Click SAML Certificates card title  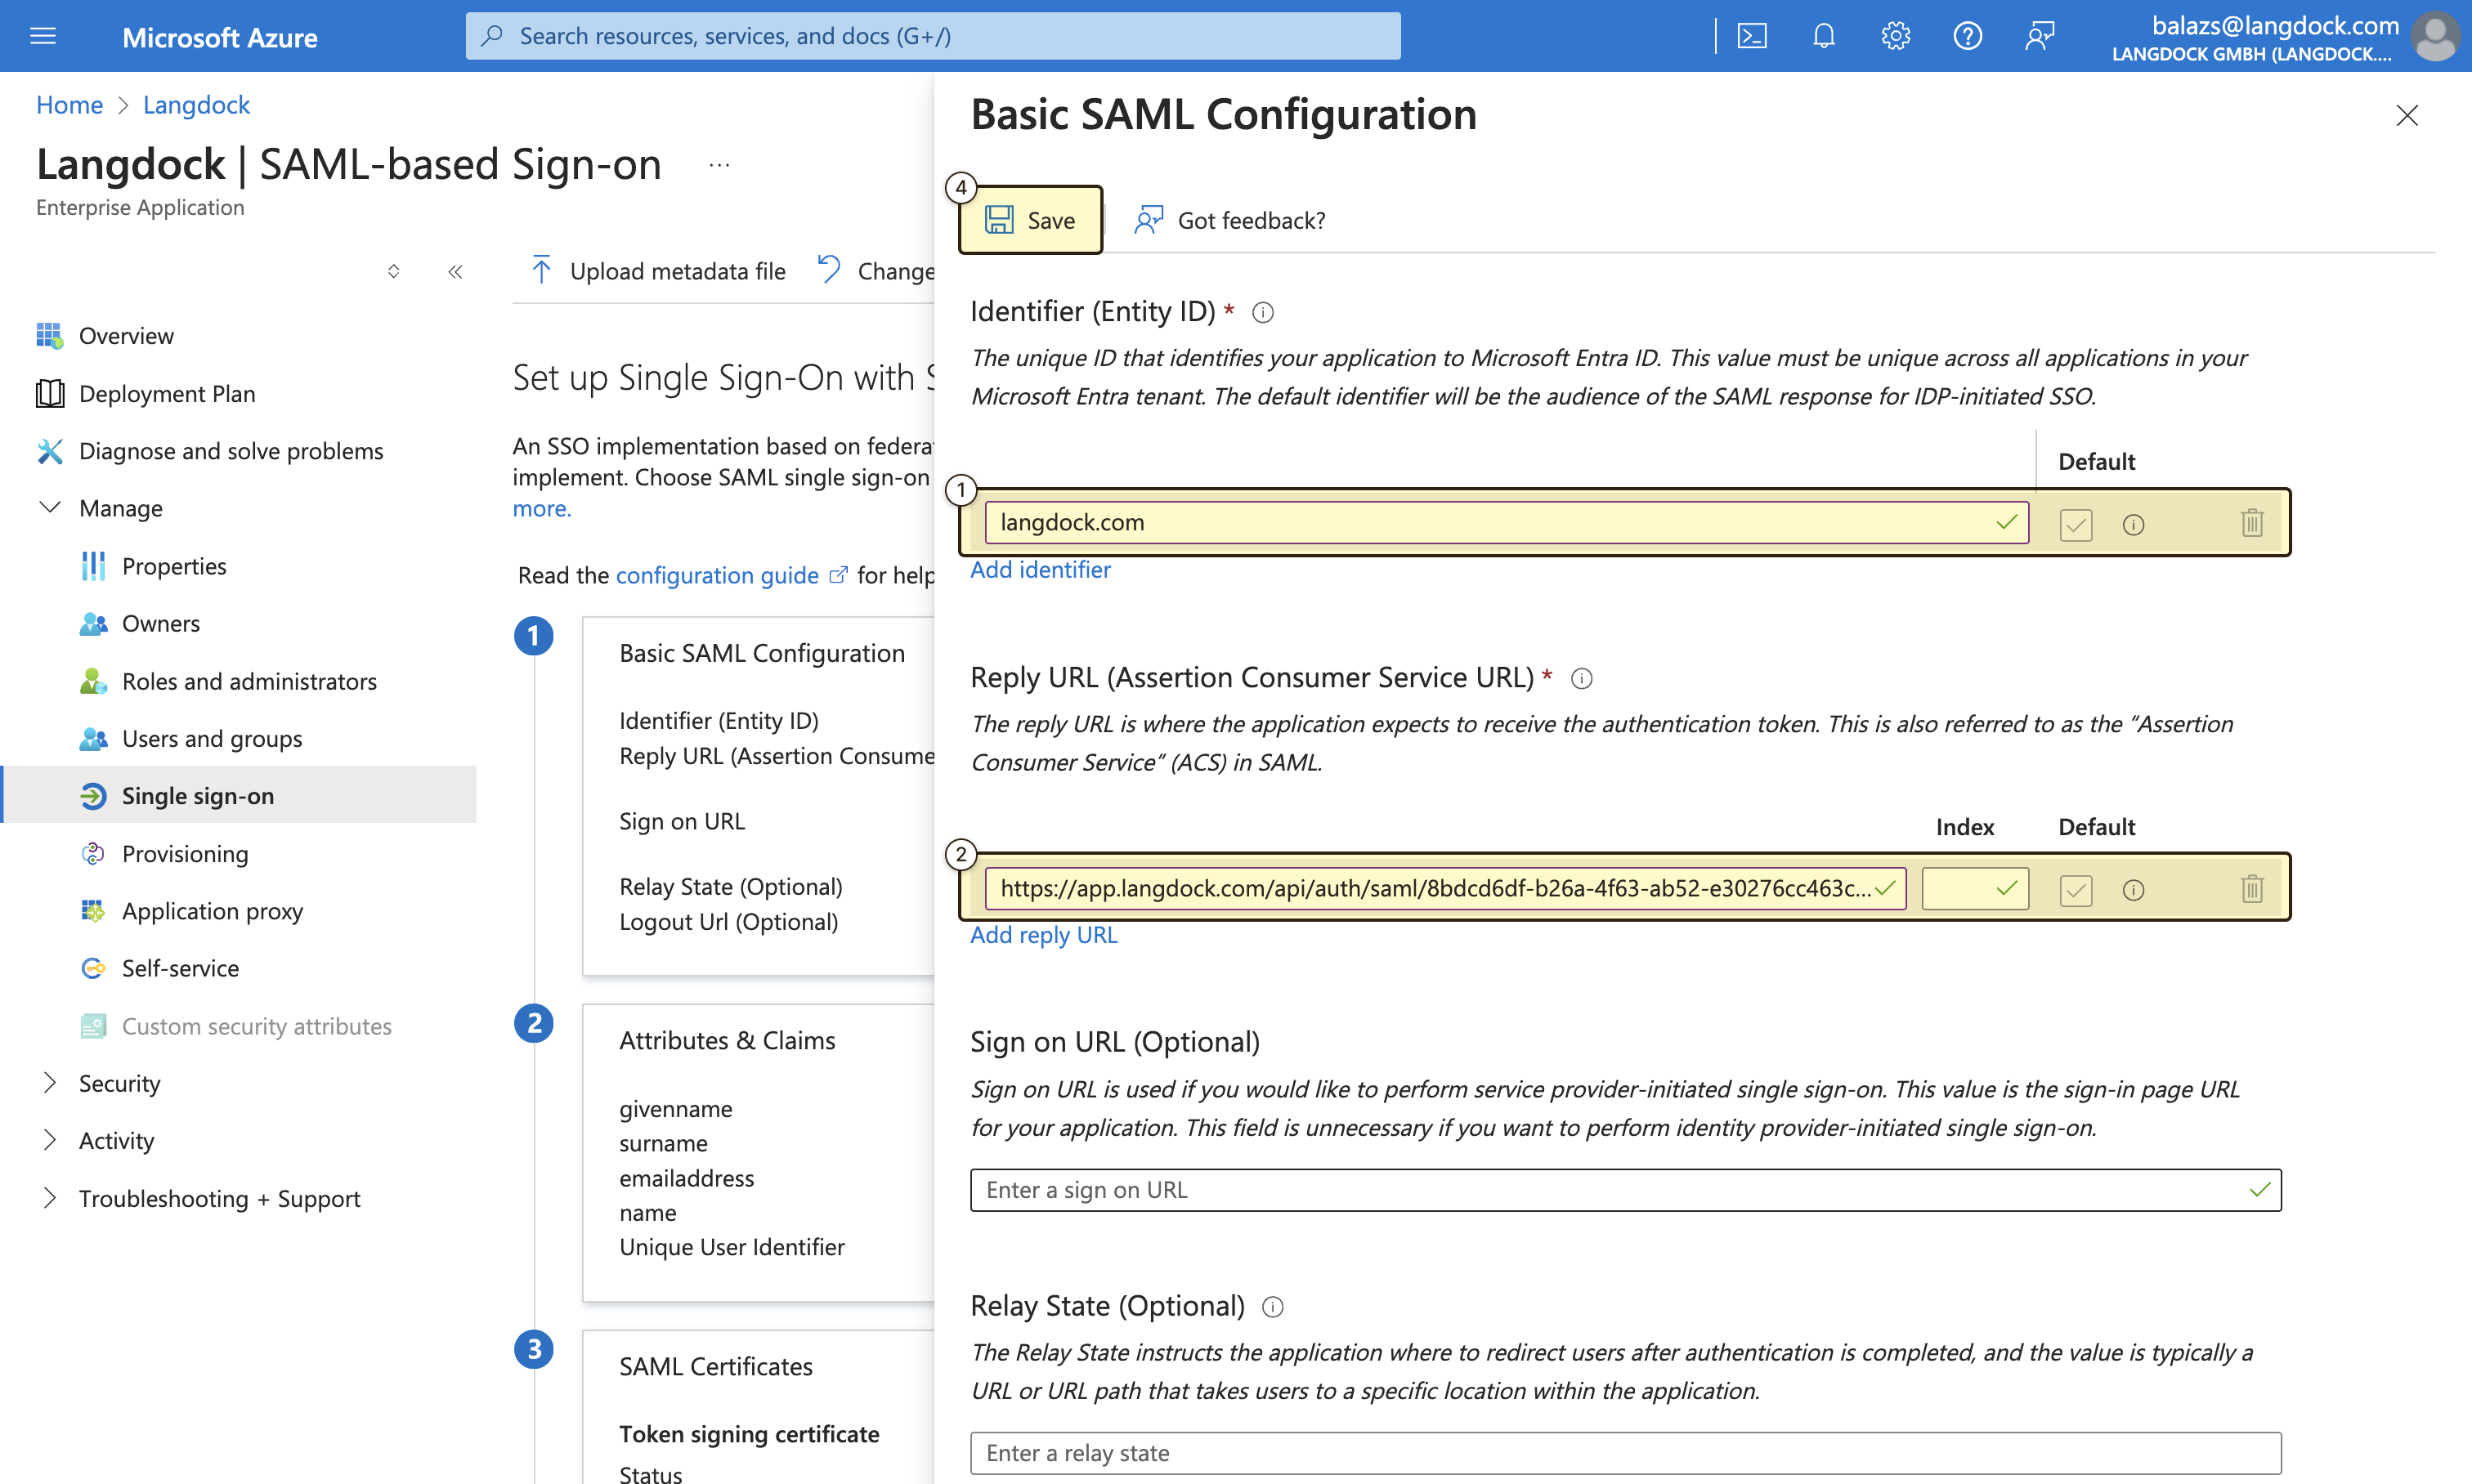pos(715,1367)
